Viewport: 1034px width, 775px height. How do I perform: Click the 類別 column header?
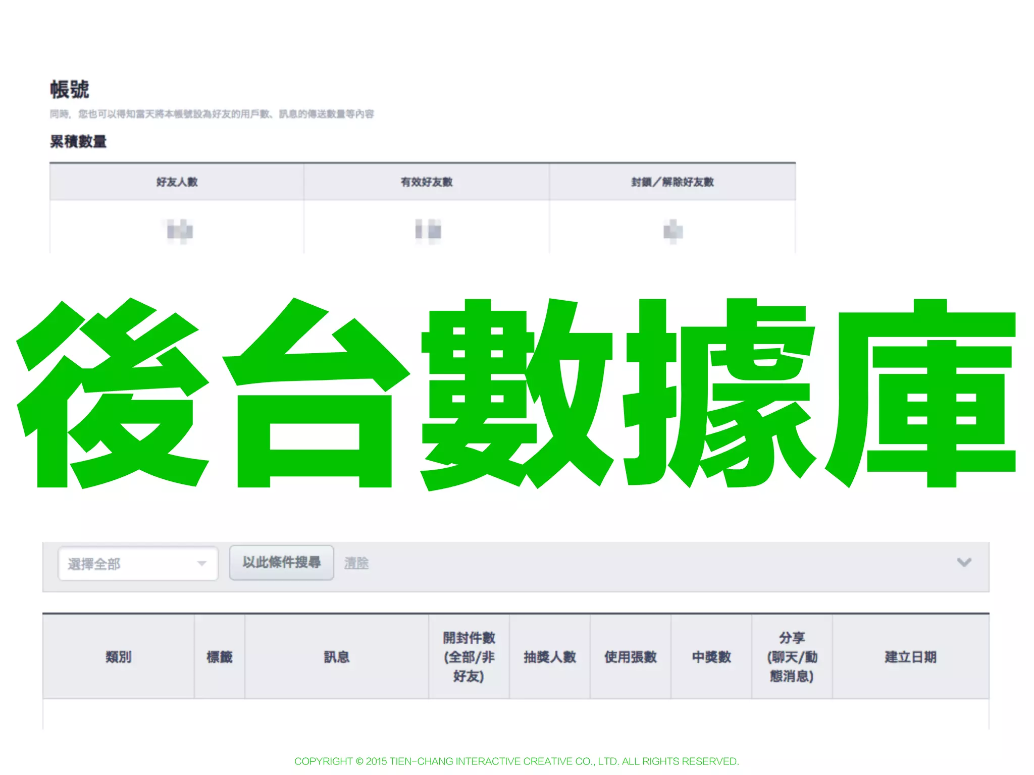[119, 656]
